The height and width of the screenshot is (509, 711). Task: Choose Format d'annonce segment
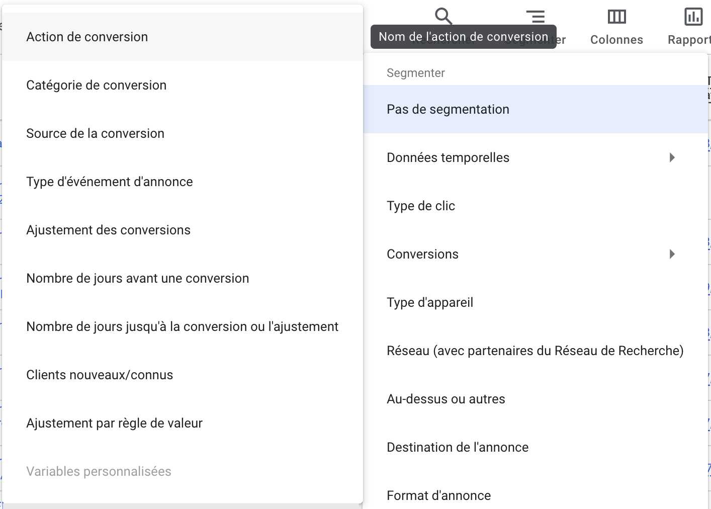(x=536, y=495)
